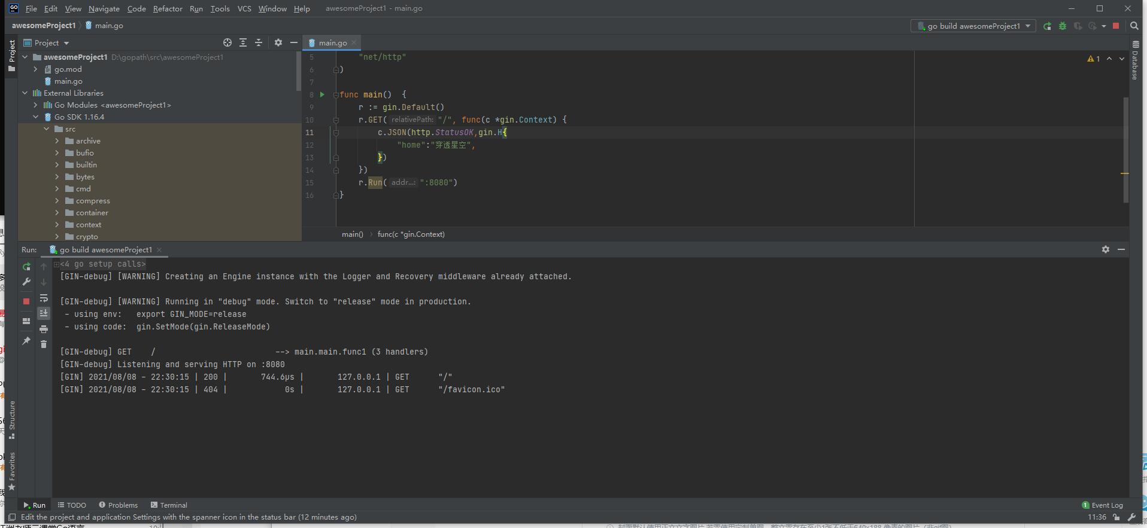The width and height of the screenshot is (1147, 528).
Task: Collapse the External Libraries node
Action: tap(25, 93)
